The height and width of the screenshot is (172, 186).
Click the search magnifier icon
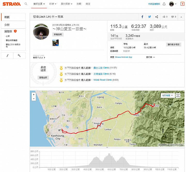coord(26,4)
